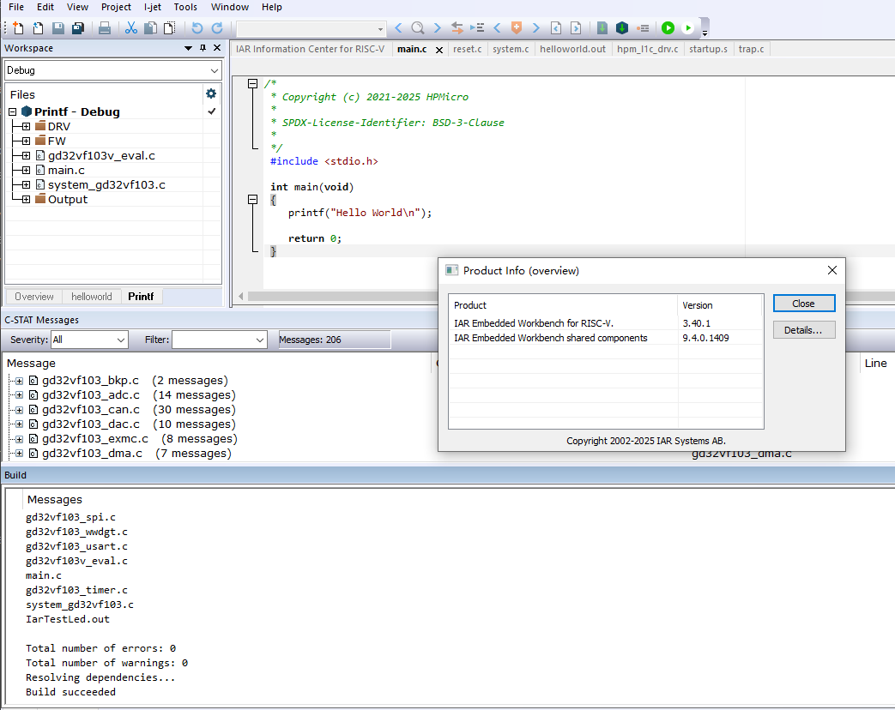Jump to the next bookmark
The height and width of the screenshot is (710, 895).
coord(536,28)
